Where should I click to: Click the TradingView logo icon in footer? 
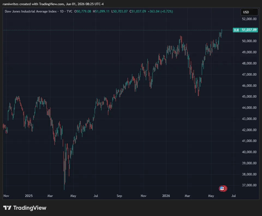pos(7,208)
